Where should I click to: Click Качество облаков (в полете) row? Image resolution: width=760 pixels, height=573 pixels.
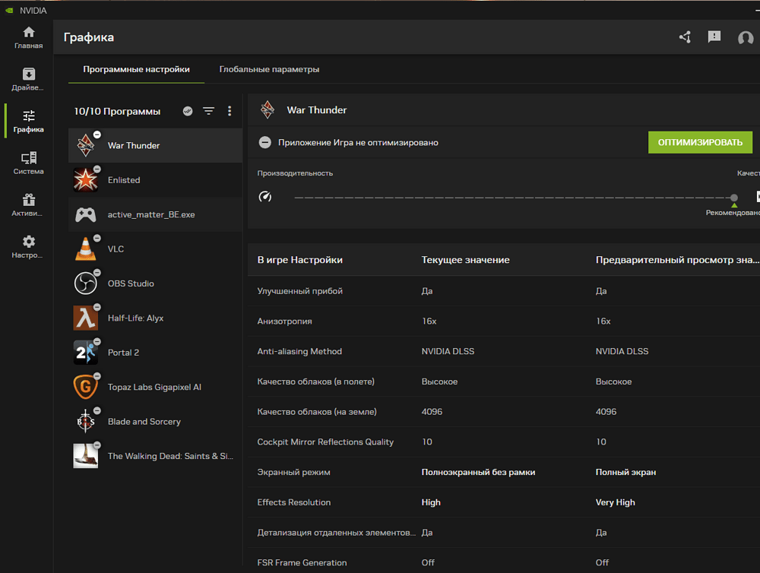coord(504,381)
